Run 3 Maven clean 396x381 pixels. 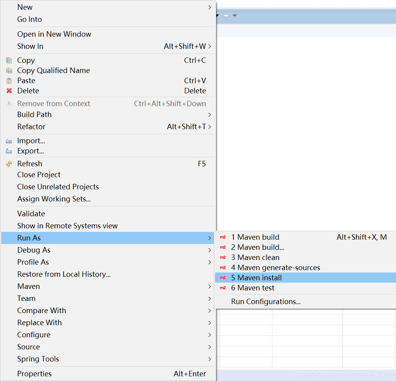(x=305, y=257)
